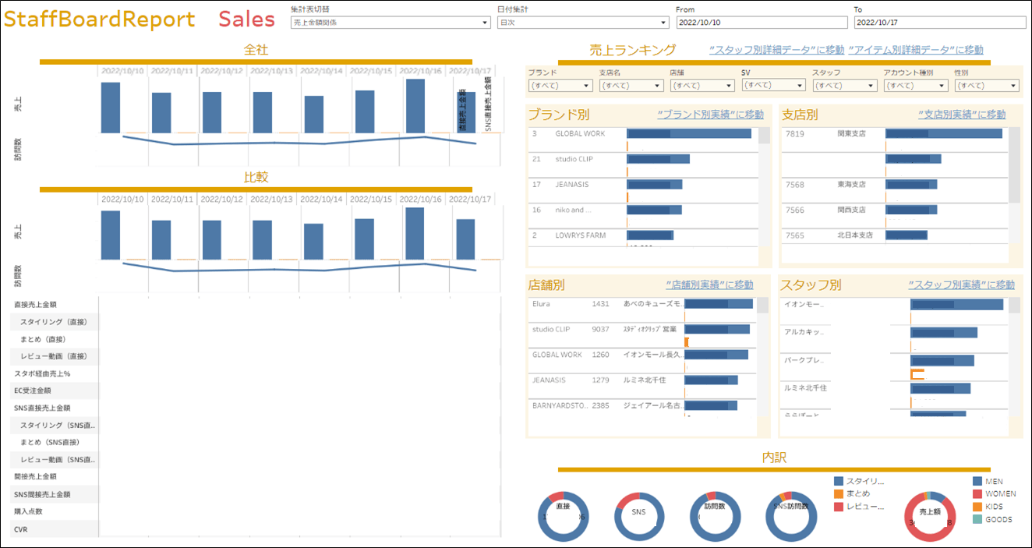Expand the アカウント種別 filter dropdown
Viewport: 1032px width, 548px height.
[x=915, y=85]
